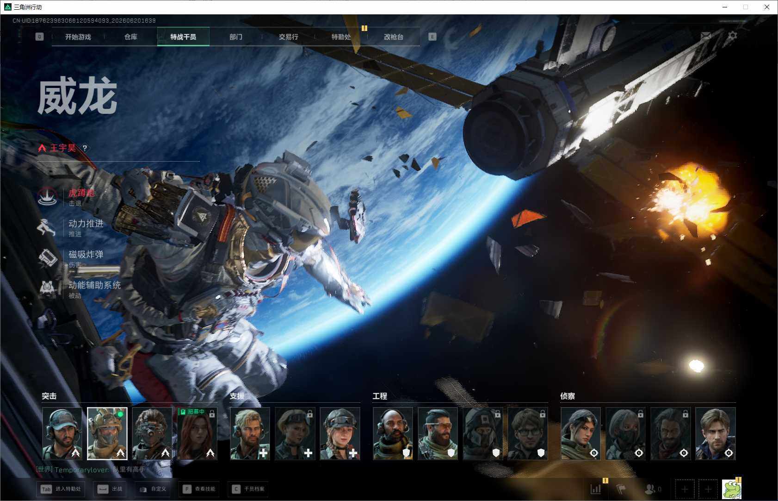778x501 pixels.
Task: Minimize the 三角洲行动 window
Action: point(725,7)
